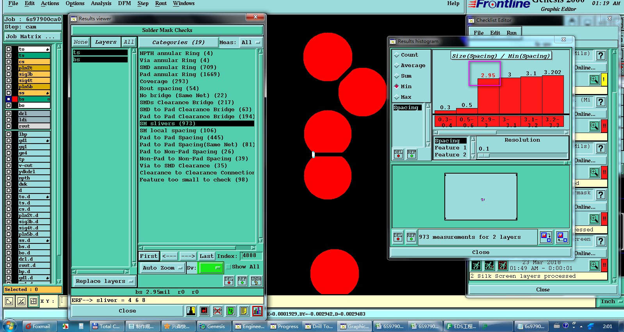Screen dimensions: 624x332
Task: Click Close in Results viewer
Action: (x=127, y=311)
